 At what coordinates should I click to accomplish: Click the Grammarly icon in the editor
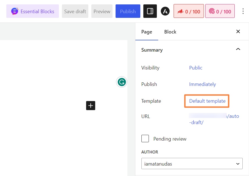pyautogui.click(x=122, y=82)
